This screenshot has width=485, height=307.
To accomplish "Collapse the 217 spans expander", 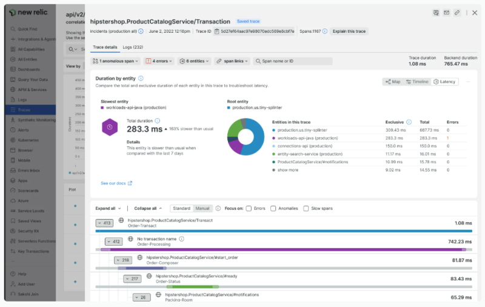I will (x=132, y=278).
